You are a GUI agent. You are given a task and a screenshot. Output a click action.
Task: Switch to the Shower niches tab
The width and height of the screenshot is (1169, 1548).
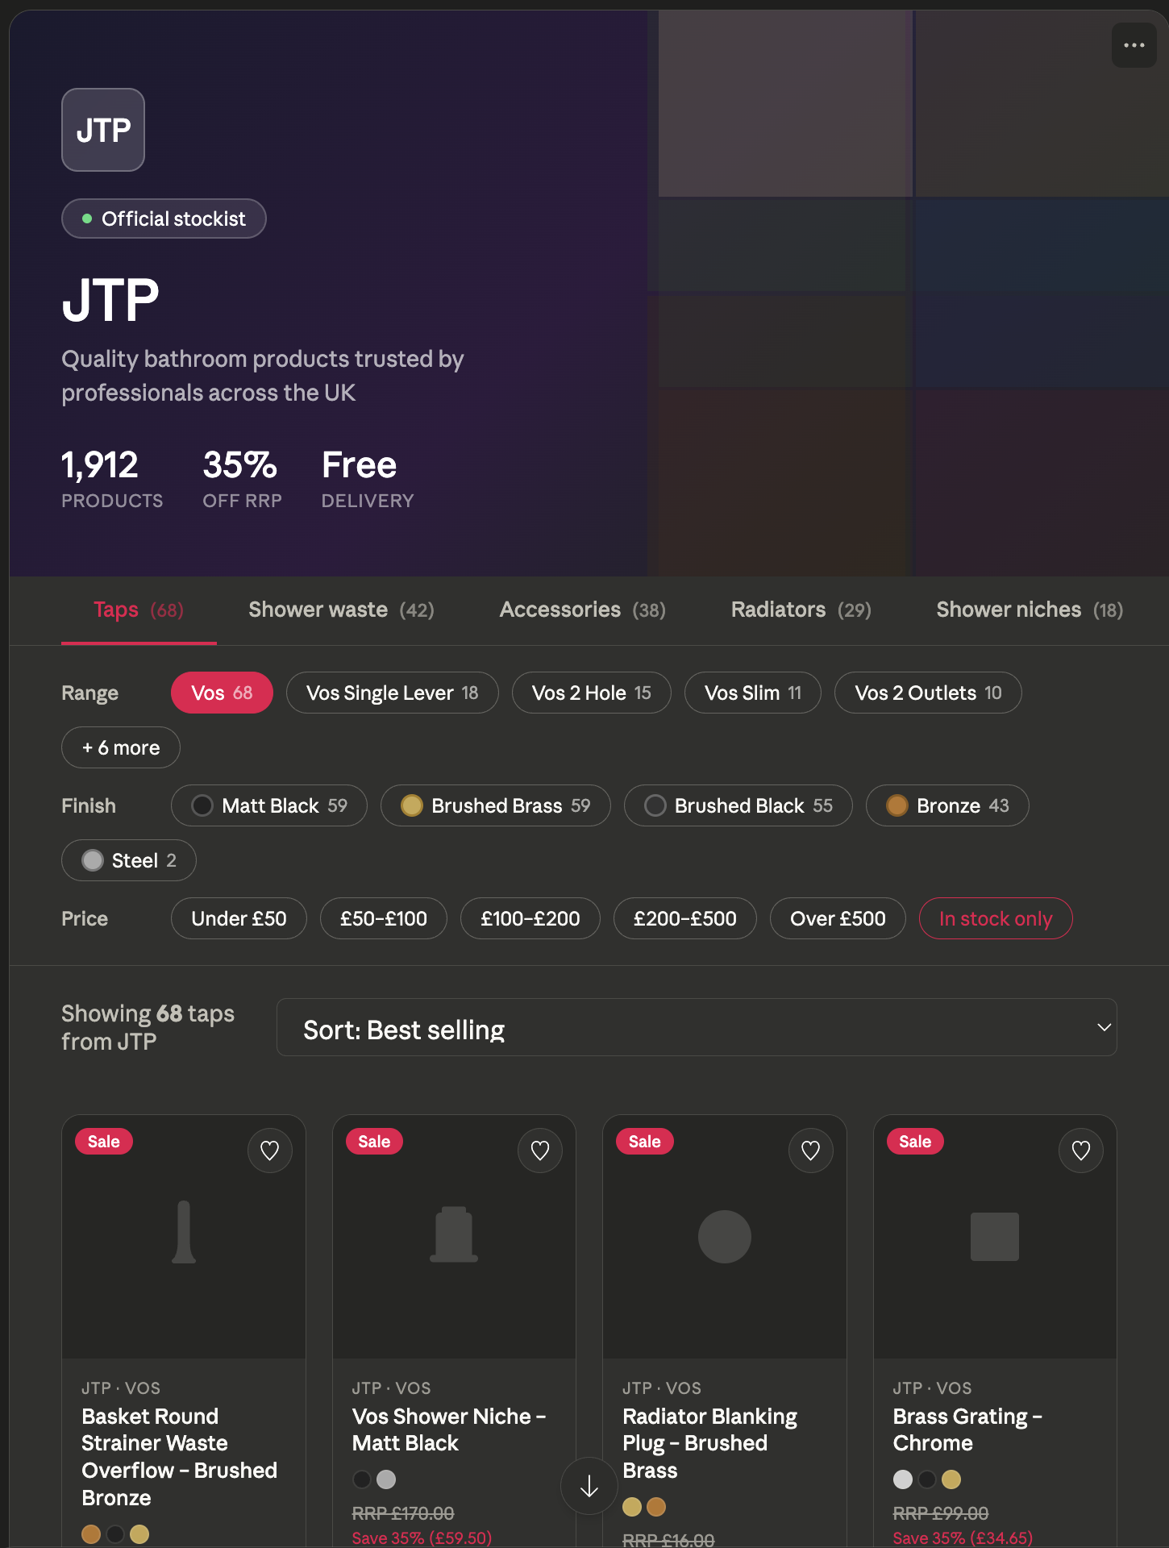point(1030,610)
